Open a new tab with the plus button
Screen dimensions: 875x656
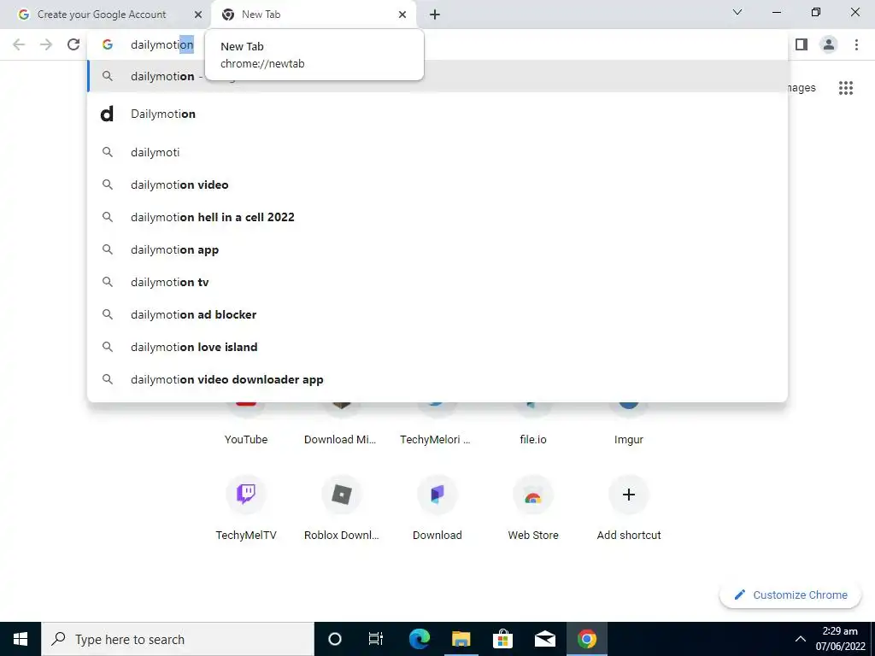(435, 15)
